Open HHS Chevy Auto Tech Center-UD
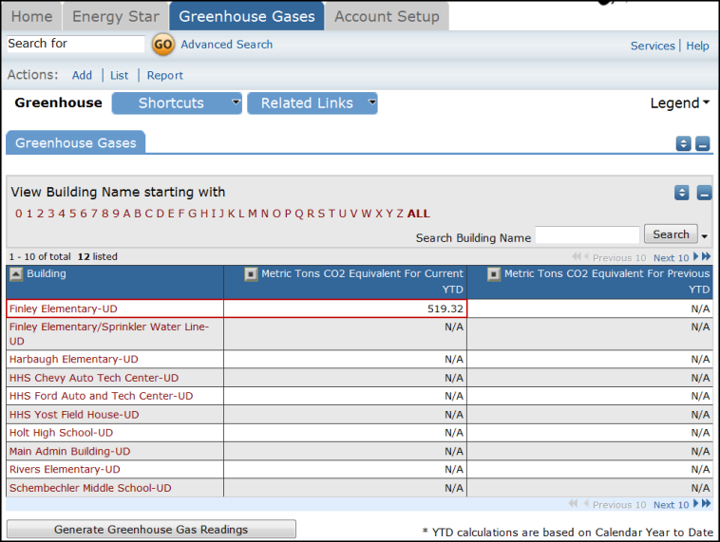 click(94, 378)
